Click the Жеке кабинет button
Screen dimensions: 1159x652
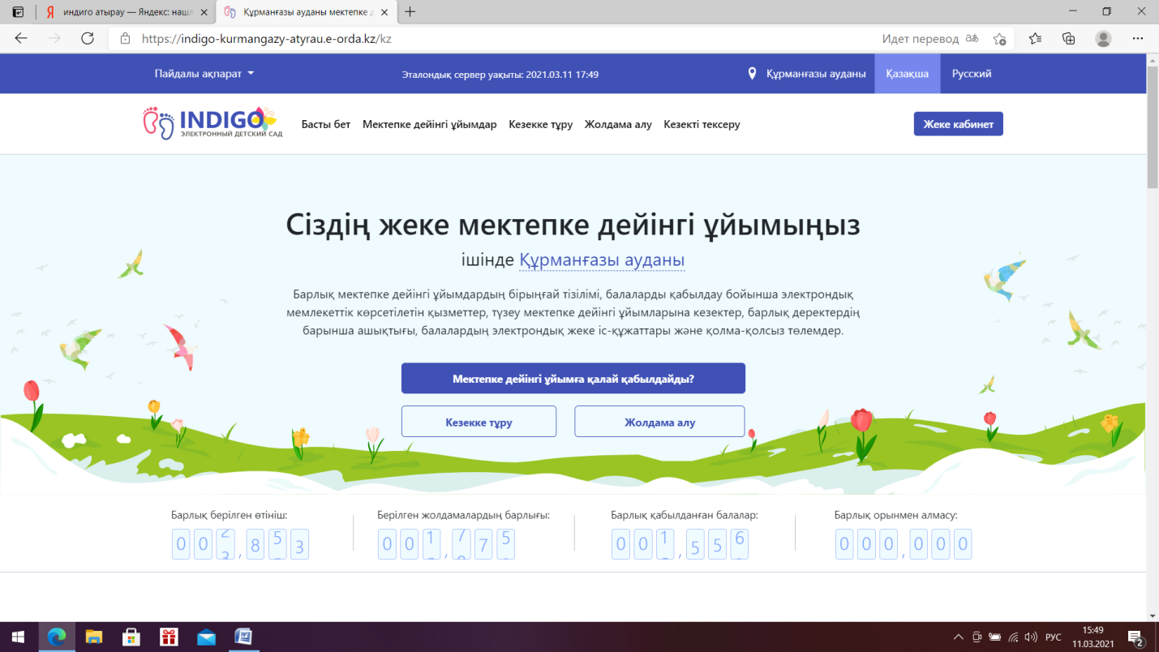click(x=958, y=124)
